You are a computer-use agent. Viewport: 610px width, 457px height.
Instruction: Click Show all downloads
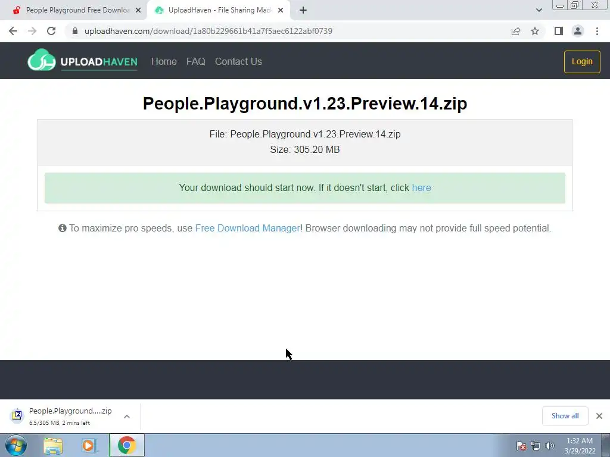click(x=565, y=416)
